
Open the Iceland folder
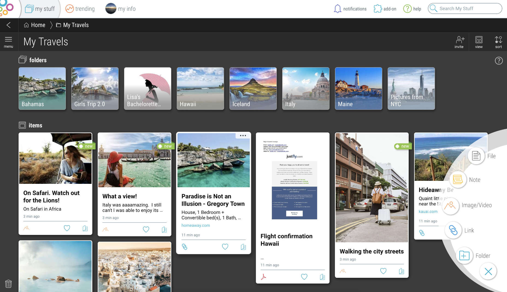[x=253, y=89]
